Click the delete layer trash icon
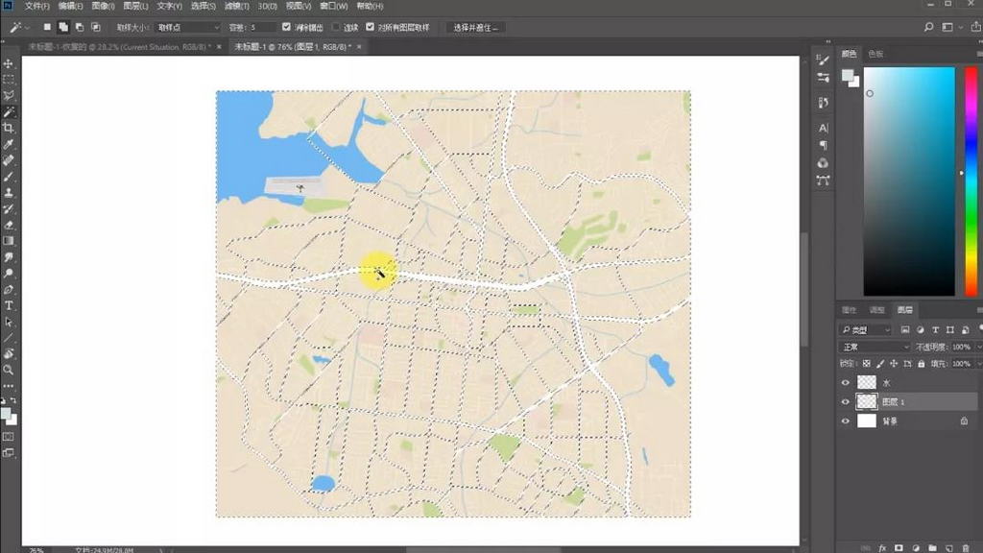 (966, 547)
